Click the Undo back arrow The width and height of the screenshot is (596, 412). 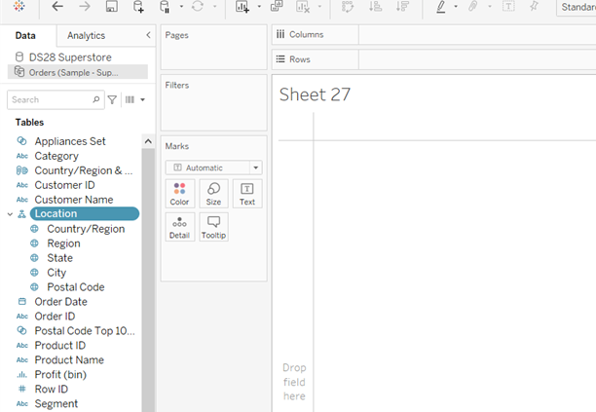click(57, 7)
